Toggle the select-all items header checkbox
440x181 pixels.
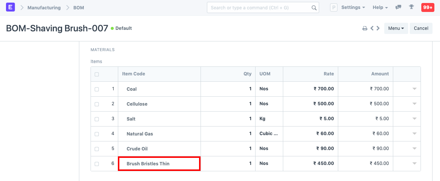point(97,74)
